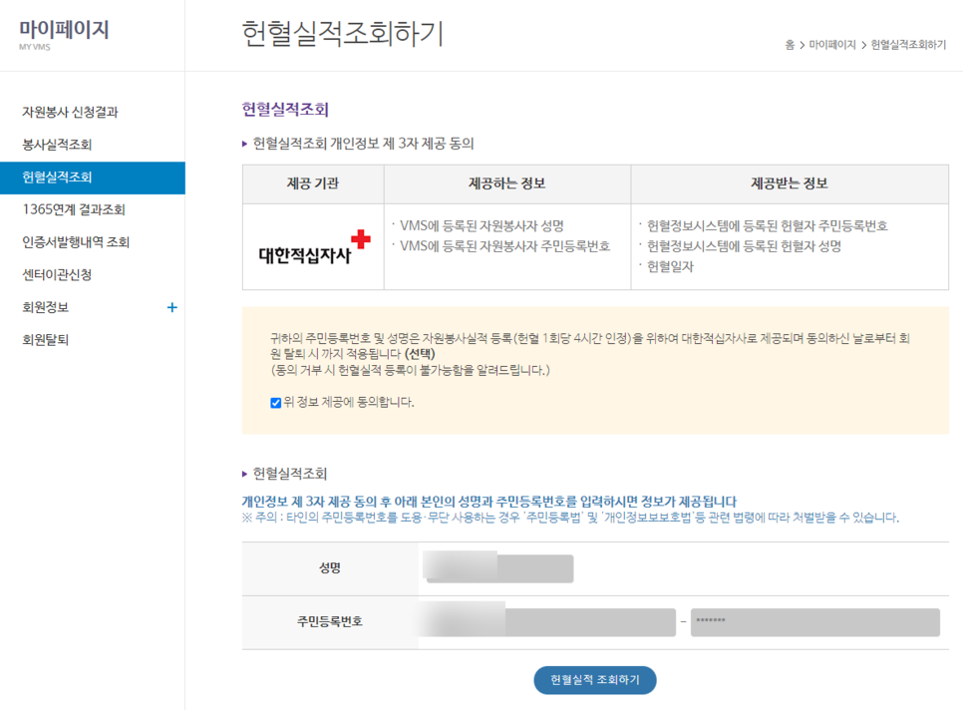Image resolution: width=963 pixels, height=710 pixels.
Task: Open the 센터이관신청 menu item
Action: pos(57,274)
